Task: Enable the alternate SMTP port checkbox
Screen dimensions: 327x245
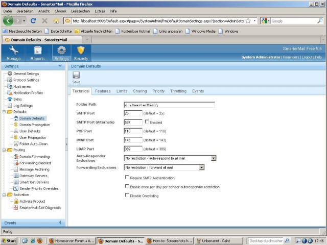Action: click(147, 121)
